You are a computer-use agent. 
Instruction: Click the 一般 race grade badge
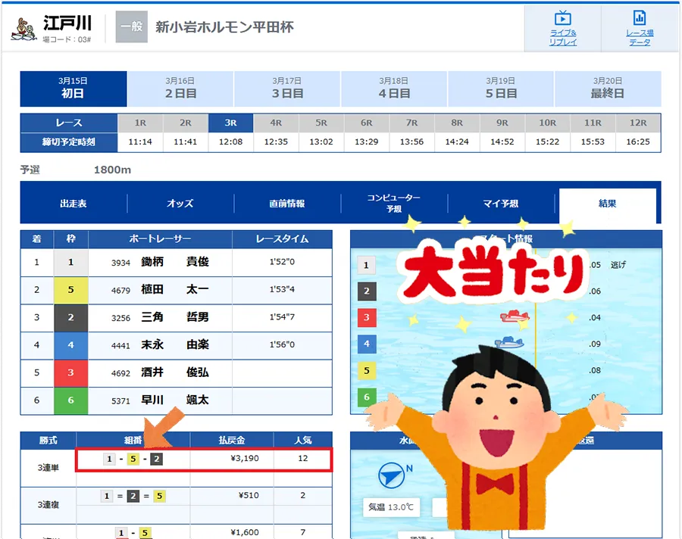point(131,26)
